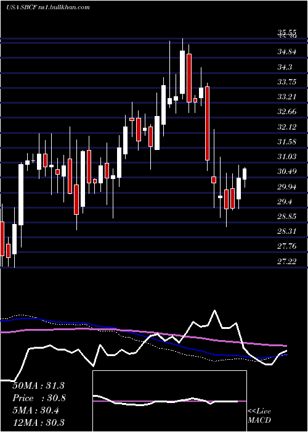308x432 pixels.
Task: Click the 27.22 price axis label
Action: click(287, 261)
